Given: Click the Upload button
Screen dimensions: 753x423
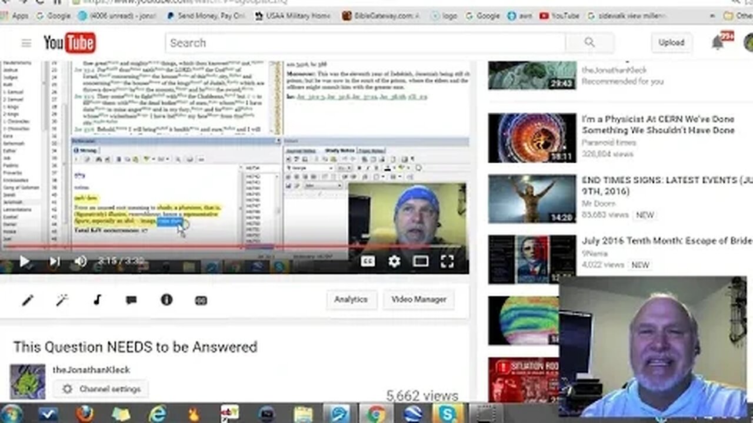Looking at the screenshot, I should click(x=671, y=42).
